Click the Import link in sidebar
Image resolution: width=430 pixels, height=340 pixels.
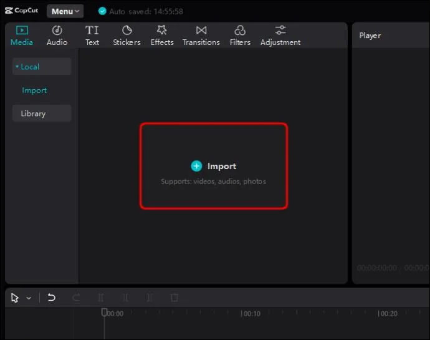[x=34, y=90]
